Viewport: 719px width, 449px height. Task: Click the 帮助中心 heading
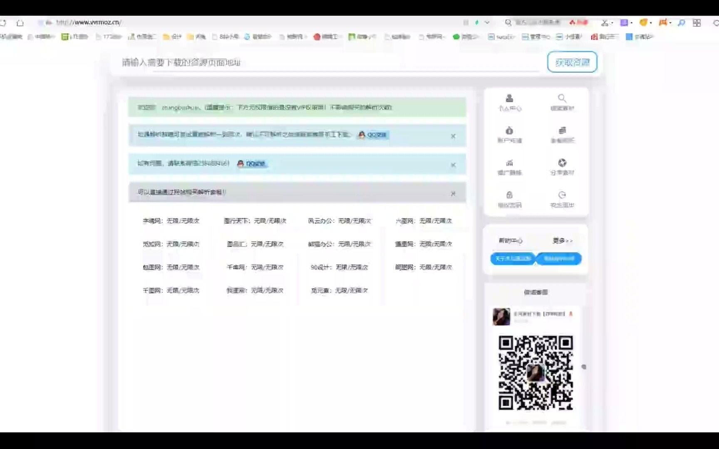point(511,241)
